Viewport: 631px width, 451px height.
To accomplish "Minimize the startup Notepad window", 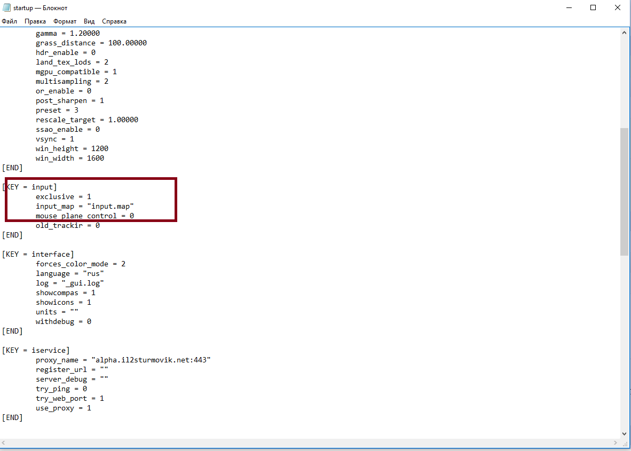I will click(x=569, y=7).
